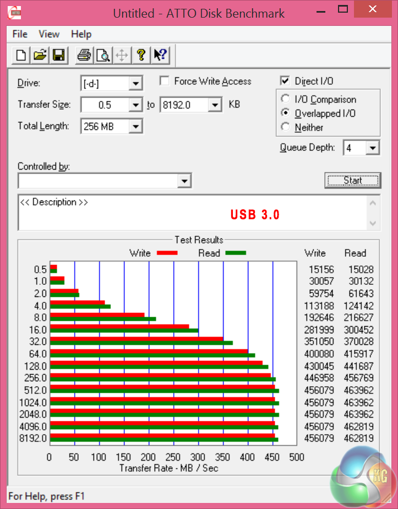Screen dimensions: 398x509
Task: Click the 1024.0 transfer size label
Action: [x=33, y=403]
